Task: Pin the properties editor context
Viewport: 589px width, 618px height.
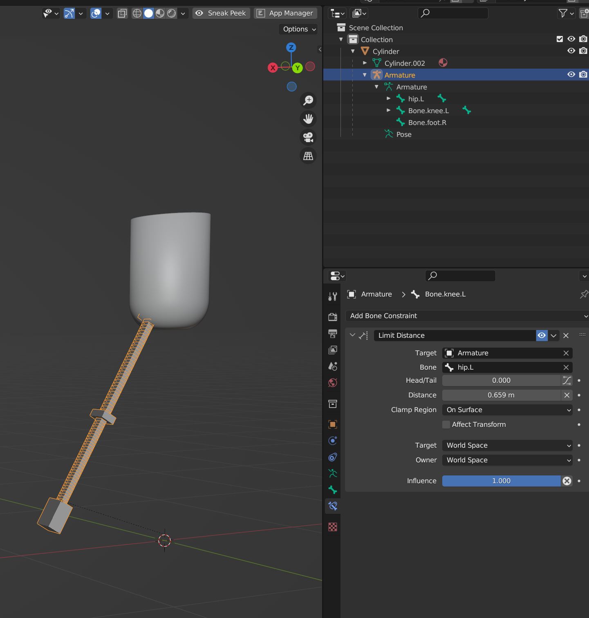Action: click(584, 294)
